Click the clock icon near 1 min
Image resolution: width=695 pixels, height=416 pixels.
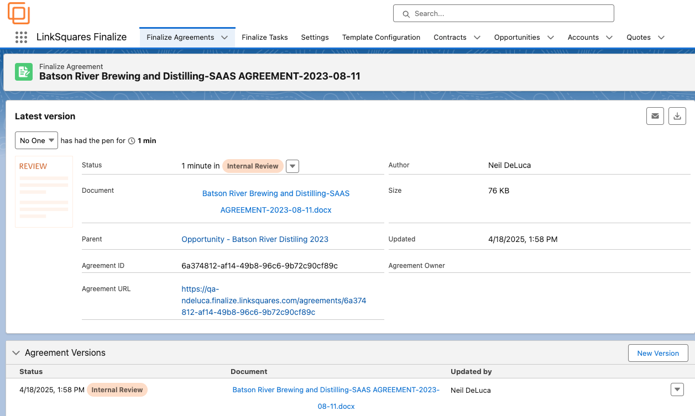tap(132, 141)
